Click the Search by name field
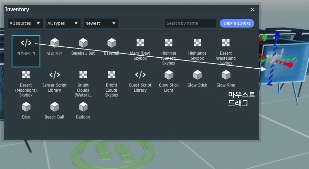 click(x=190, y=23)
